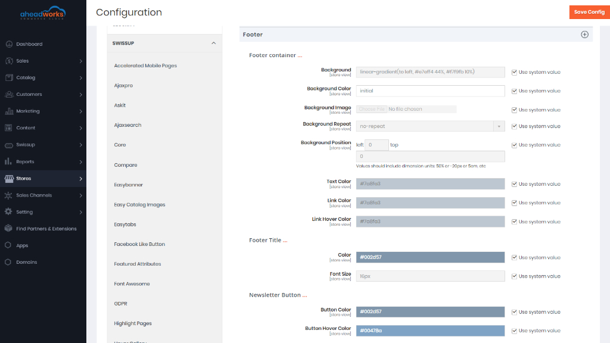Click the Apps hexagon icon
610x343 pixels.
click(8, 245)
